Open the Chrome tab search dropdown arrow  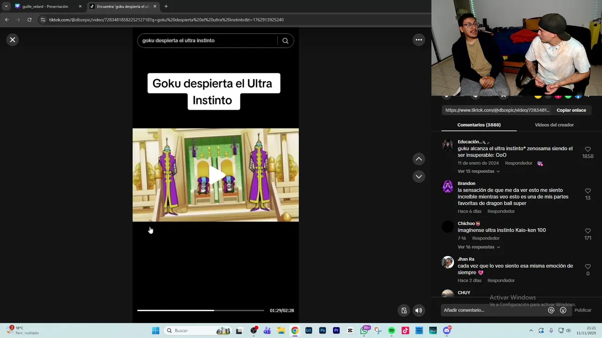[6, 7]
